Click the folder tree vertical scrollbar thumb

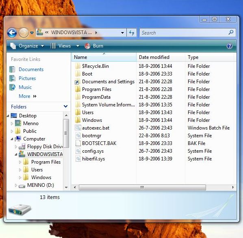(x=66, y=133)
